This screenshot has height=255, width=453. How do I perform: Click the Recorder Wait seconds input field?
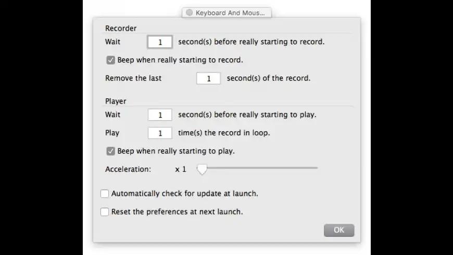160,42
